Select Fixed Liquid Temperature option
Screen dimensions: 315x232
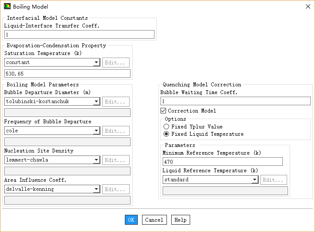tap(167, 134)
